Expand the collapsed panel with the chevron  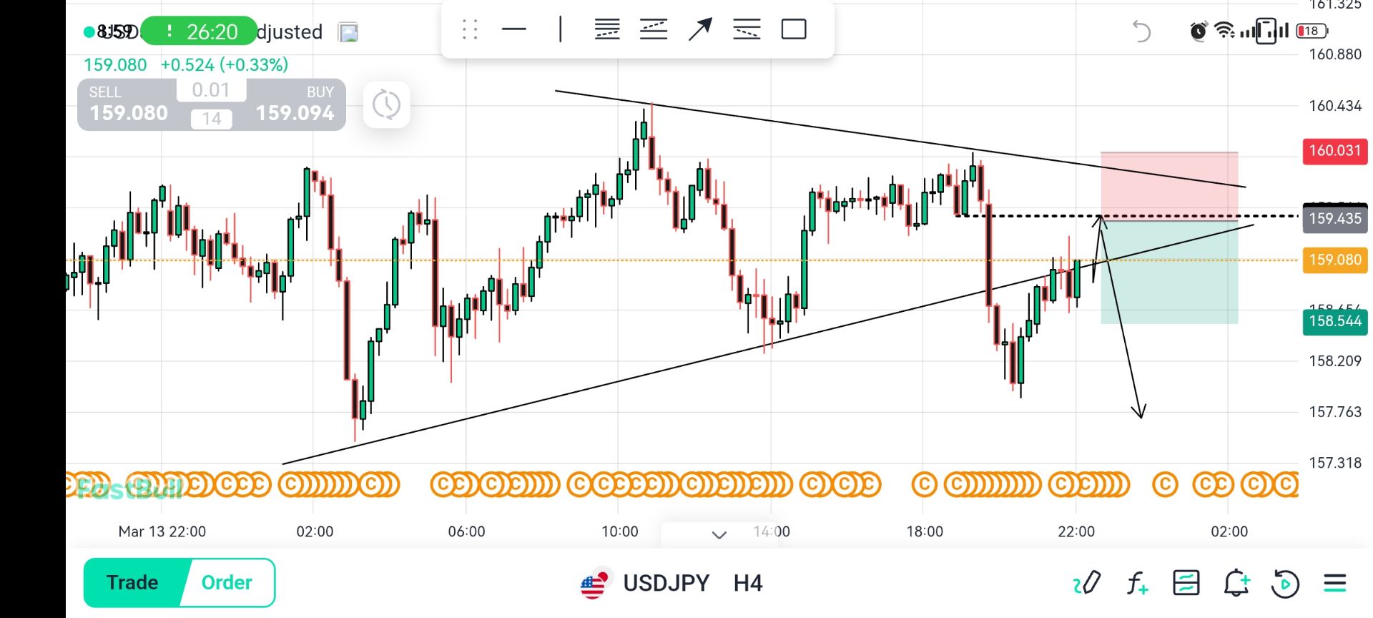tap(719, 534)
